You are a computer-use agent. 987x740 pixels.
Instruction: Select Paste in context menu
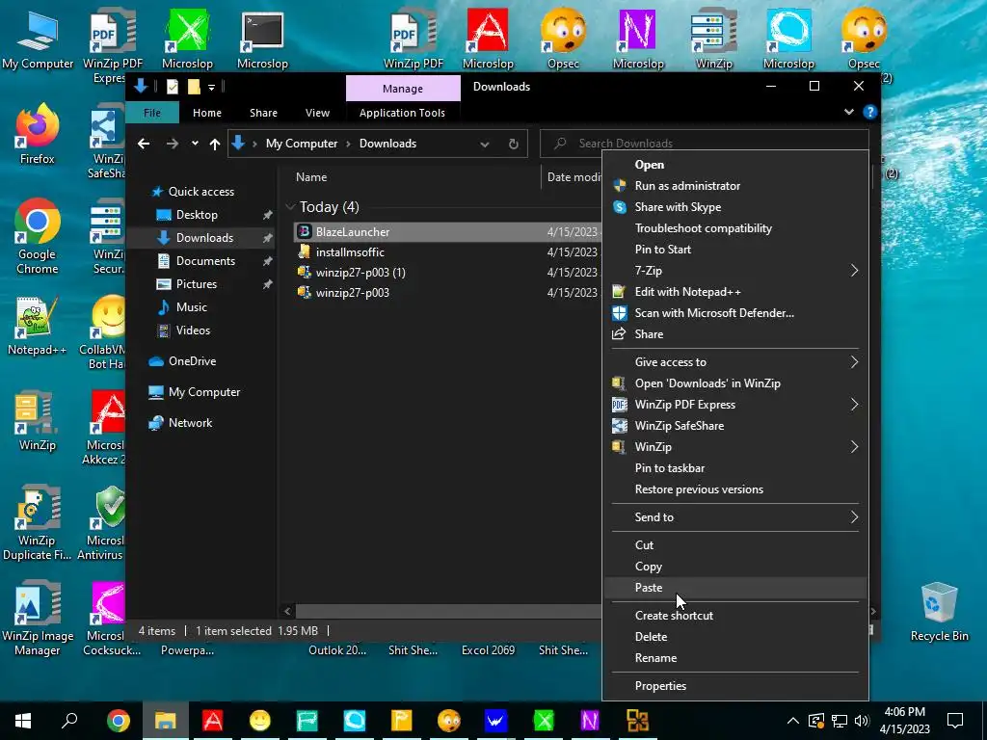734,588
